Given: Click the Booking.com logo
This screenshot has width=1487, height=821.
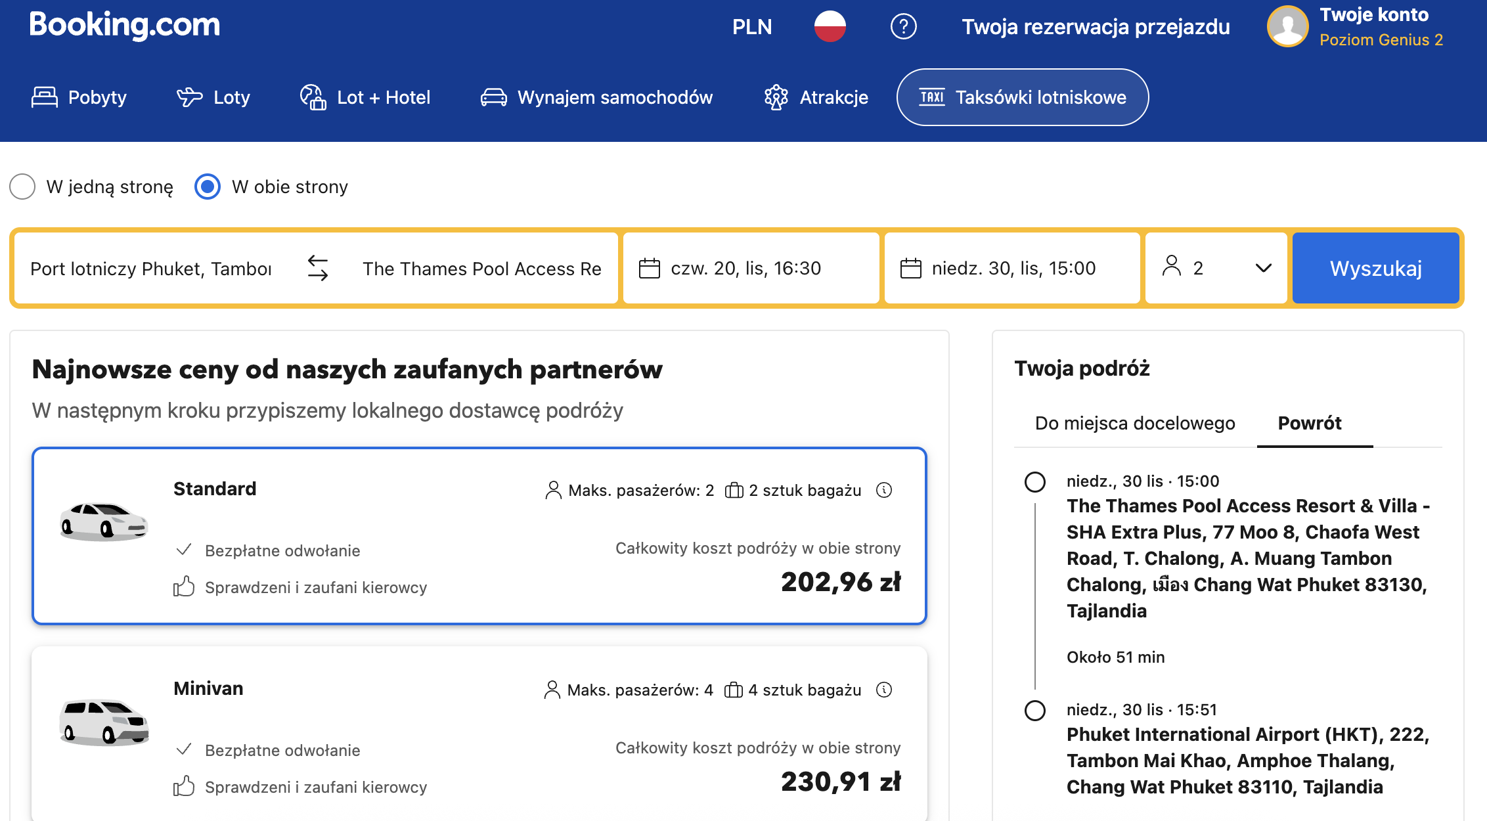Looking at the screenshot, I should [125, 25].
